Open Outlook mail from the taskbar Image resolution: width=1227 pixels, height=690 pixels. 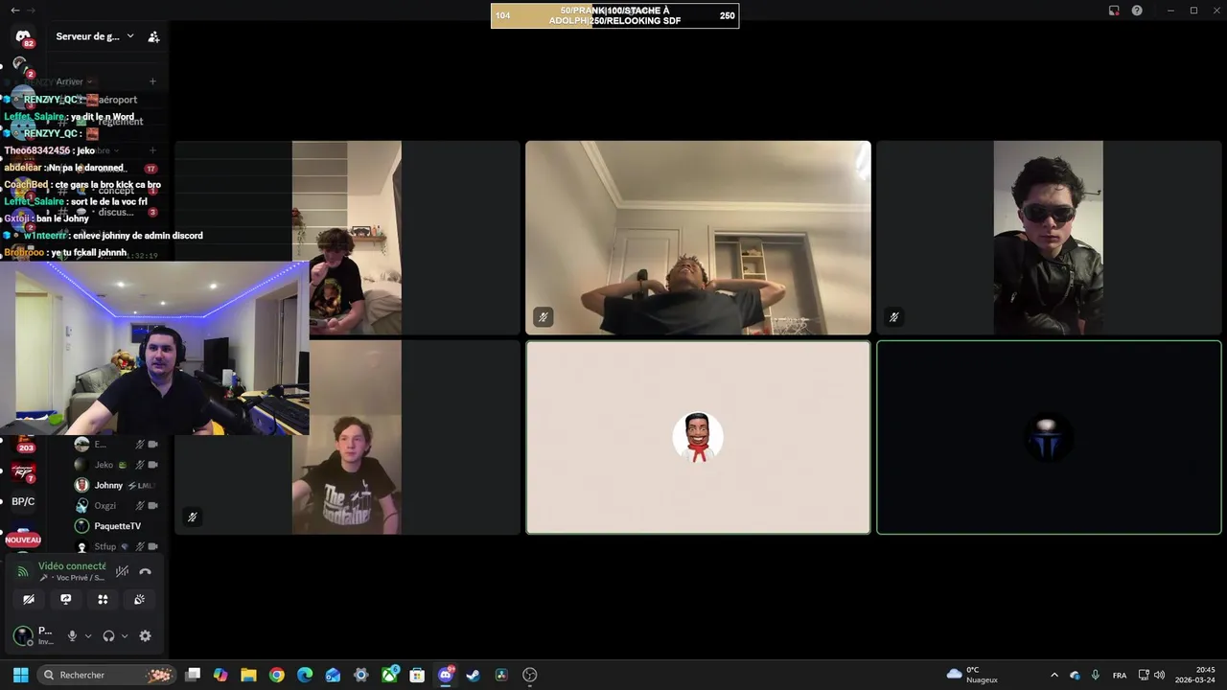click(x=333, y=675)
